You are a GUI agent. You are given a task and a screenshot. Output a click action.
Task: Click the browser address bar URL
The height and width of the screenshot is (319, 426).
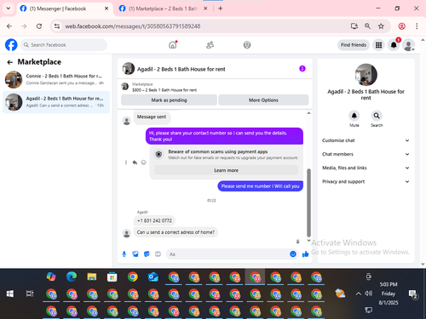(x=133, y=26)
